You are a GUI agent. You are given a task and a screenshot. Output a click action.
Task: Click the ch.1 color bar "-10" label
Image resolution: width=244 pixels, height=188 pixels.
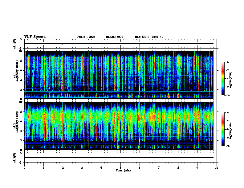228,96
